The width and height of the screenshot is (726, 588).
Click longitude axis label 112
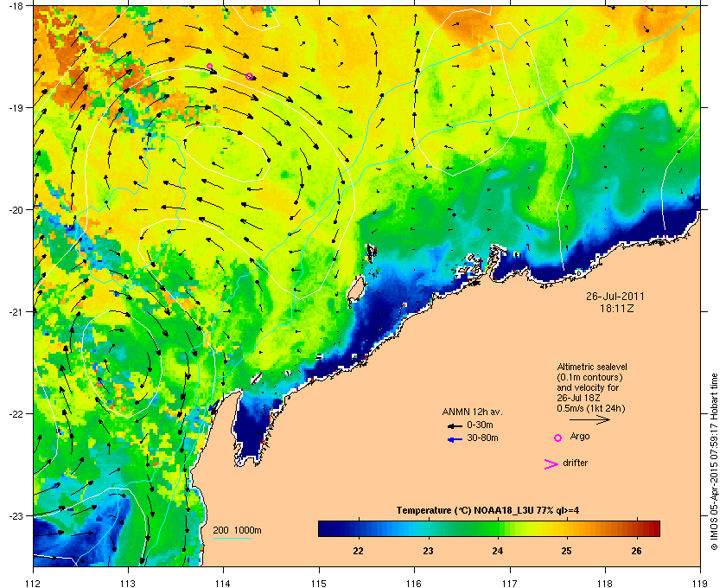click(x=34, y=584)
